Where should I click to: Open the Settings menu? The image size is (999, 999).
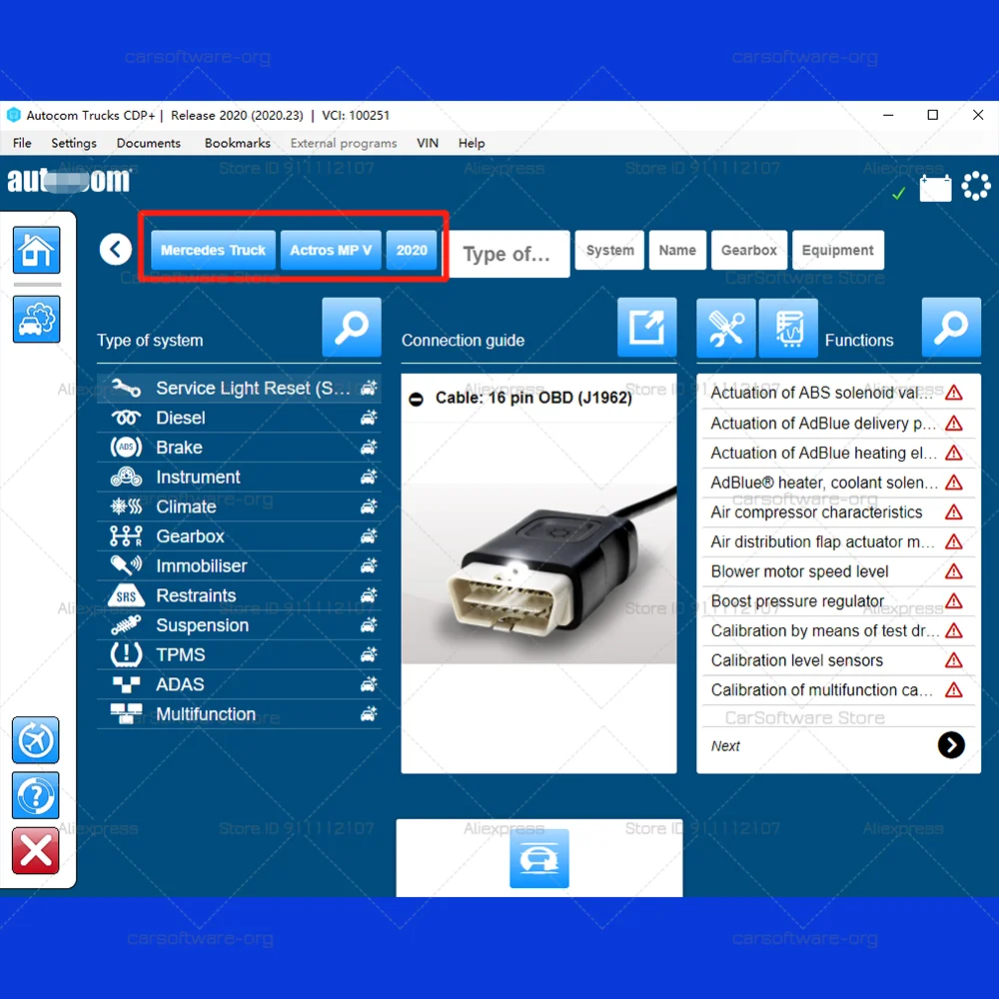(x=74, y=143)
